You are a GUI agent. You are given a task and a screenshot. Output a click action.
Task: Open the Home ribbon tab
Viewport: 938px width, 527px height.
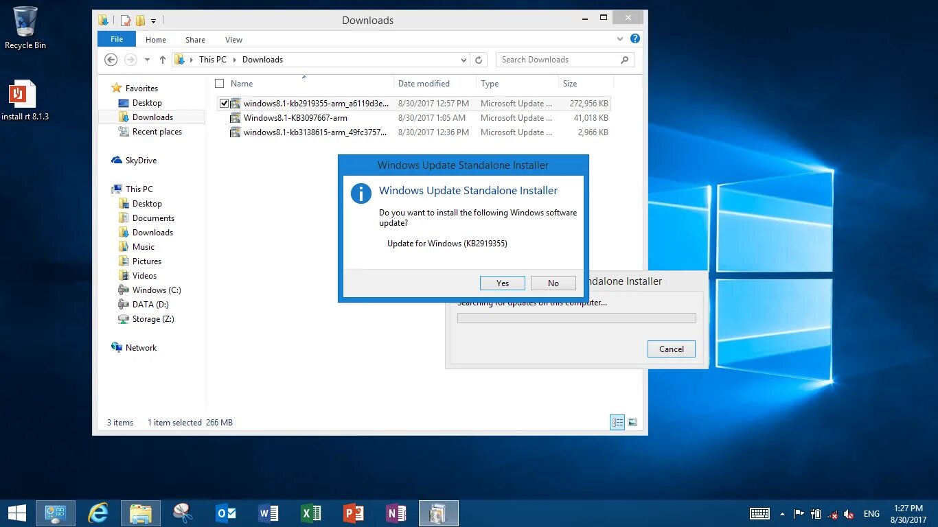tap(156, 40)
